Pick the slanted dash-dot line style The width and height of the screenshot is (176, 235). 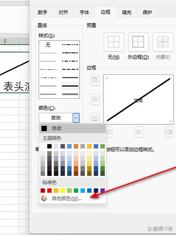[x=70, y=53]
